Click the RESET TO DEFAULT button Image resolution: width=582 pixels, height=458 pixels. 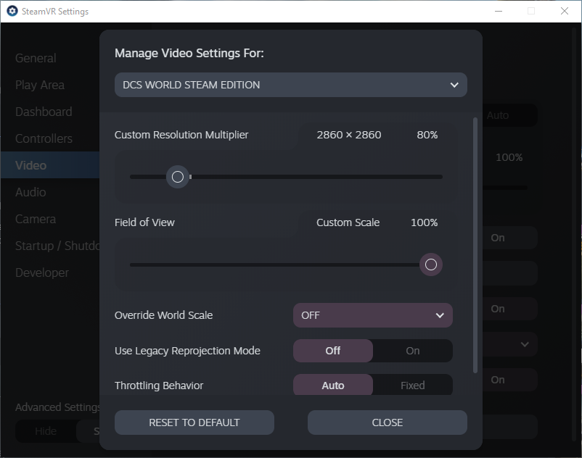pyautogui.click(x=194, y=422)
